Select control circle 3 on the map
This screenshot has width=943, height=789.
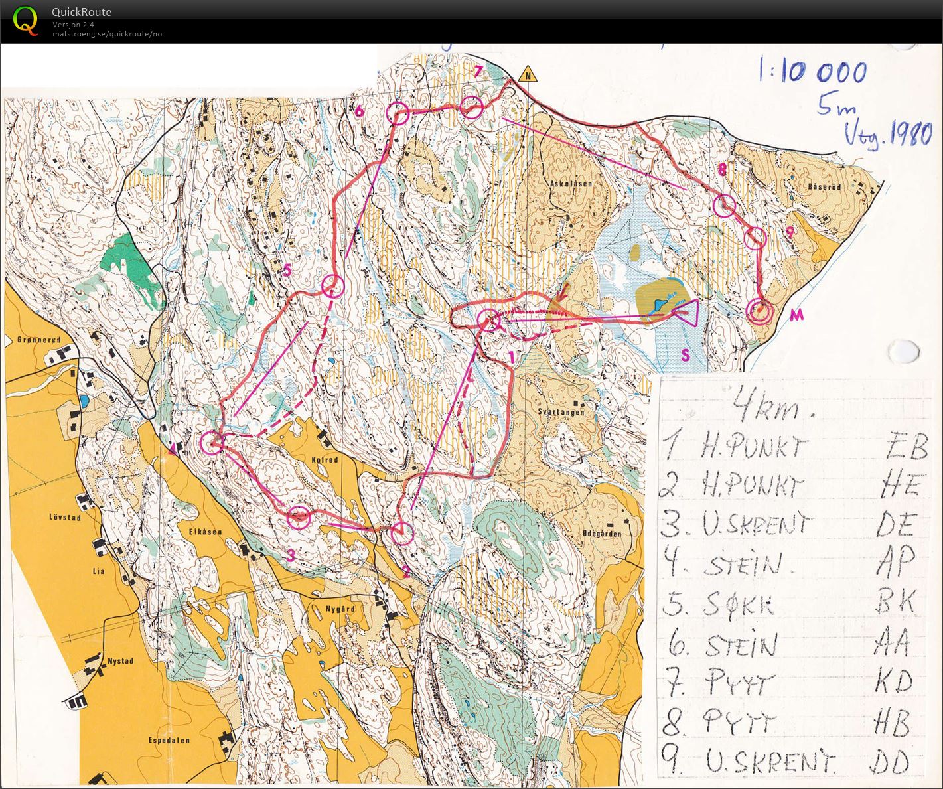point(299,517)
